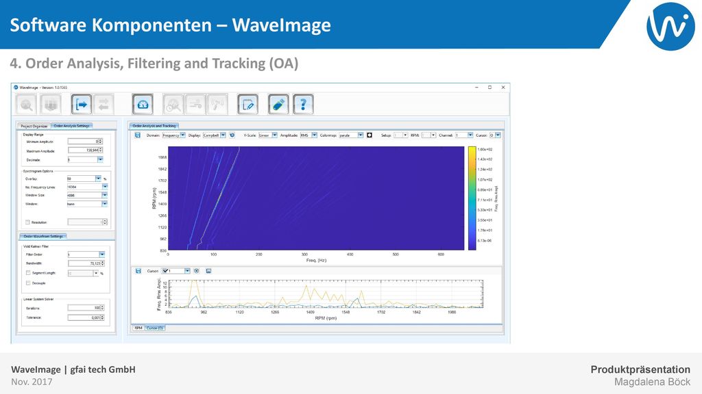Click the parula colorbar legend

(472, 198)
